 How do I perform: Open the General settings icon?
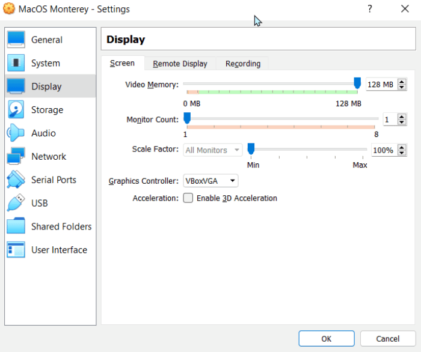pos(16,40)
